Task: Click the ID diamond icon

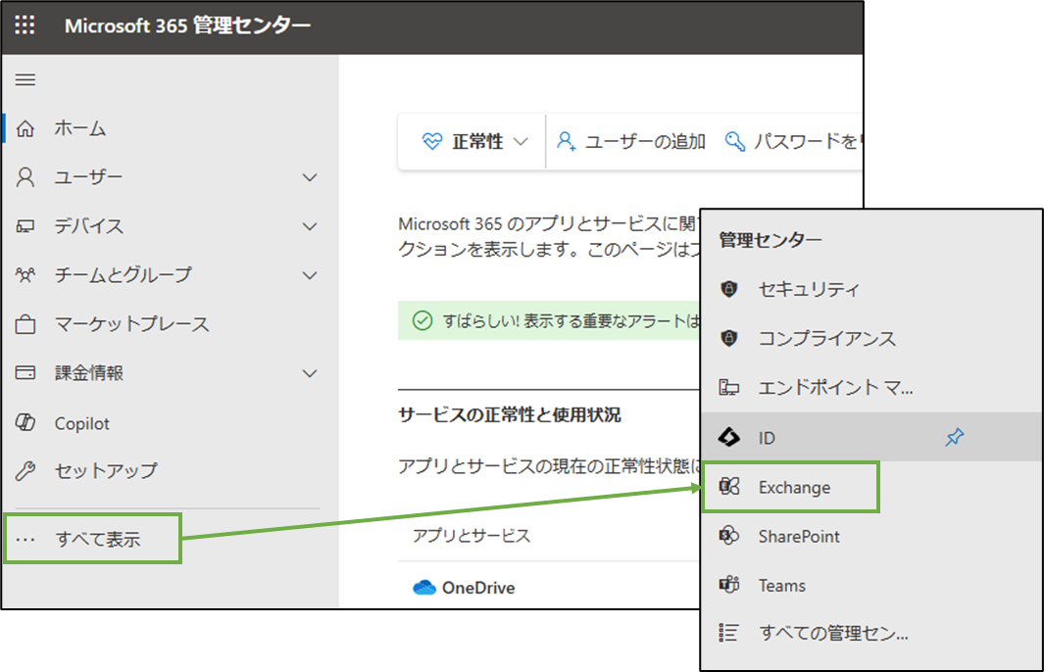Action: click(x=729, y=437)
